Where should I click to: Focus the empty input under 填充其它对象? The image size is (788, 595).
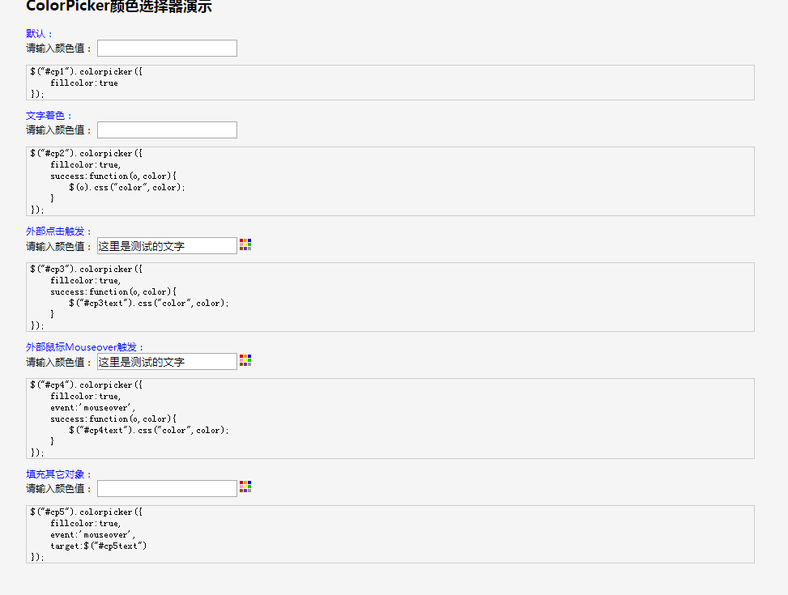(167, 488)
